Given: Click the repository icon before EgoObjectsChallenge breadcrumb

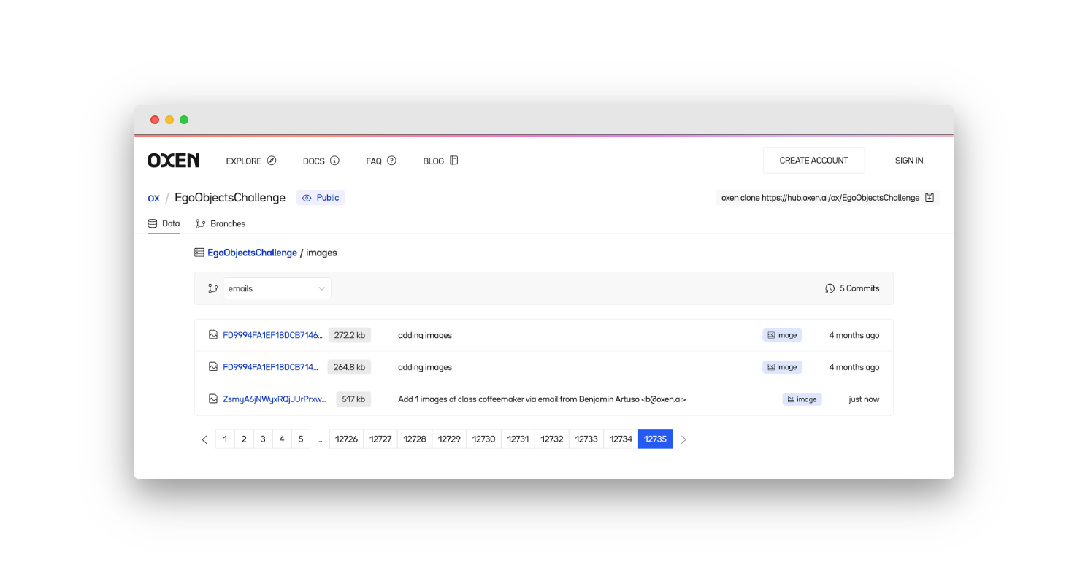Looking at the screenshot, I should [x=199, y=253].
